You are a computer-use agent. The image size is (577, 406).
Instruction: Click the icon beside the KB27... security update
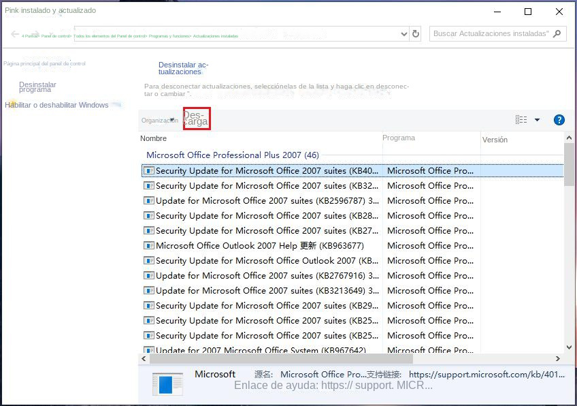(148, 231)
